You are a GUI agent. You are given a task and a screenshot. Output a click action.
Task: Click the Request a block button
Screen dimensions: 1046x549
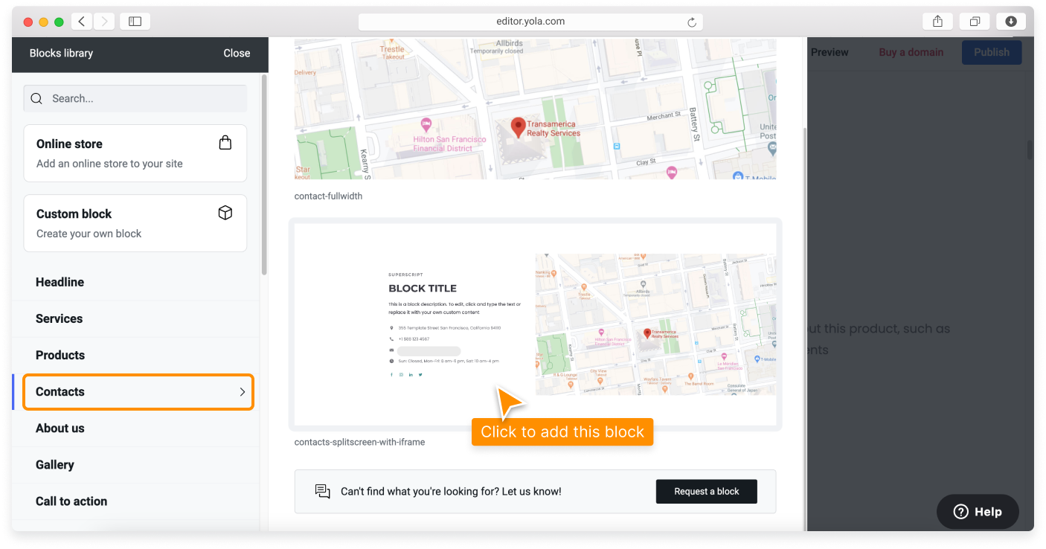tap(706, 491)
